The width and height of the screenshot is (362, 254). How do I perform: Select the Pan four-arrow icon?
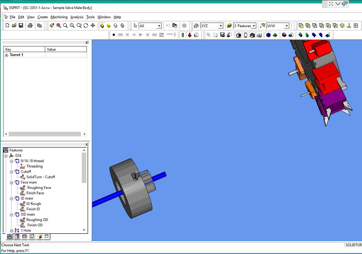click(x=93, y=26)
